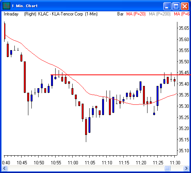Click the 35.45 price axis label

coord(184,73)
